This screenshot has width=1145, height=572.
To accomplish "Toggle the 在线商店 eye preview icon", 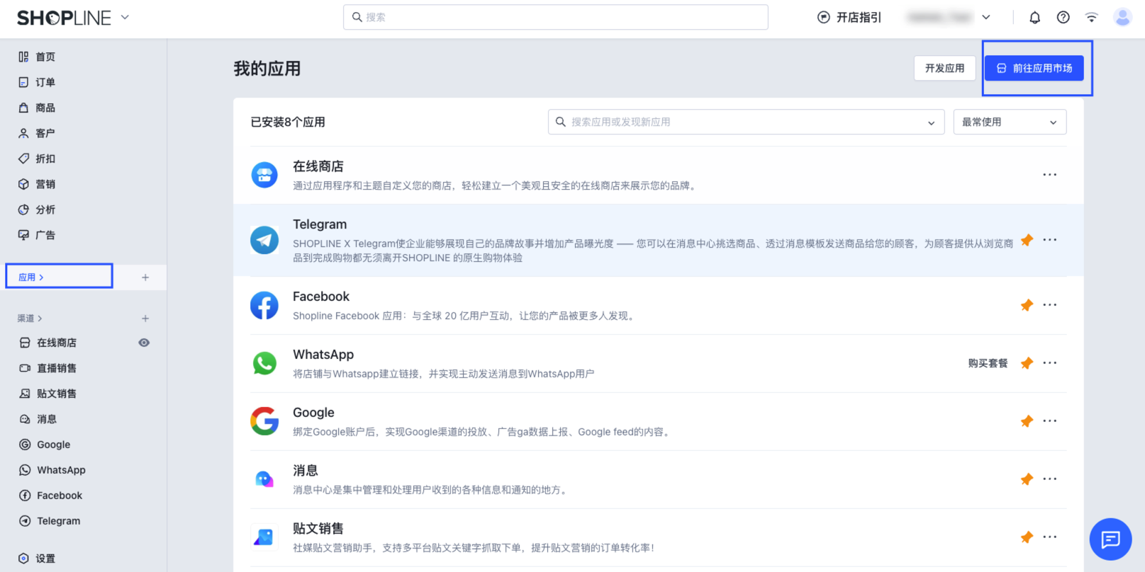I will pyautogui.click(x=144, y=343).
